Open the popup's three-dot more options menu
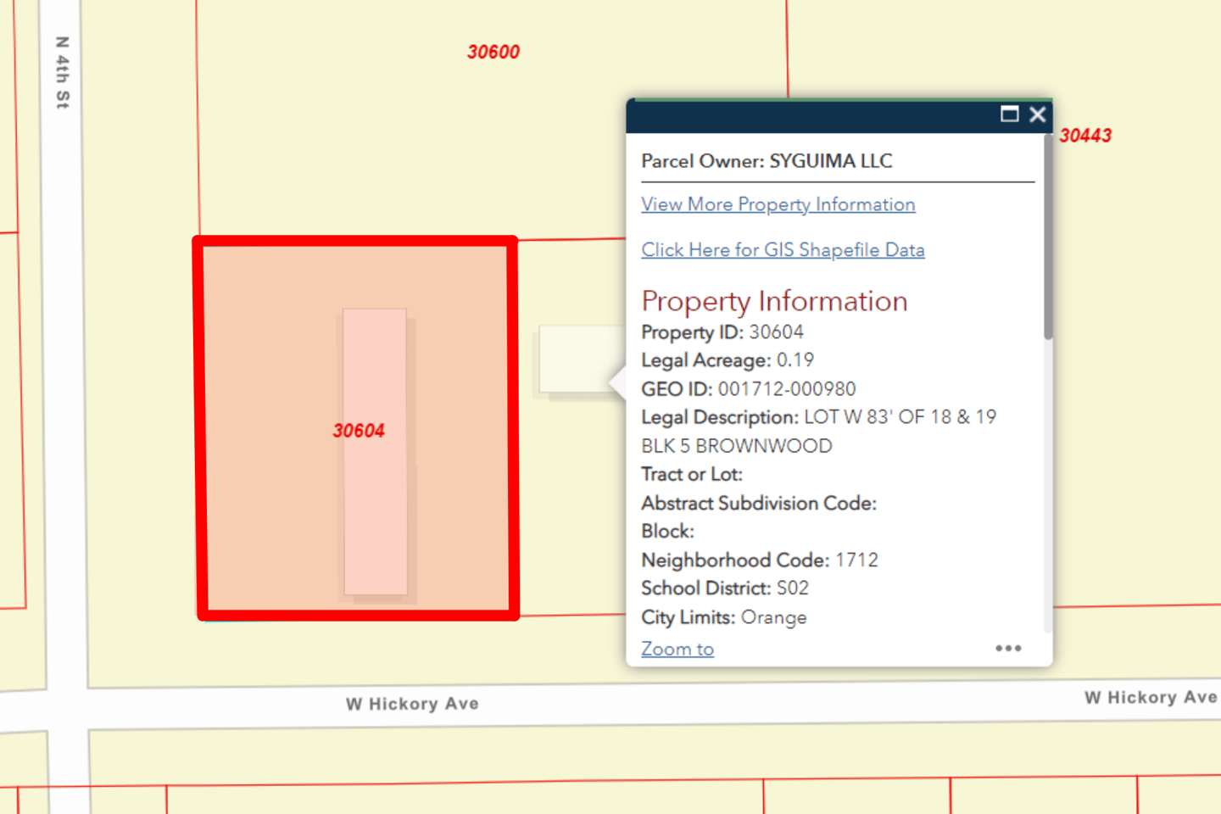 1008,649
